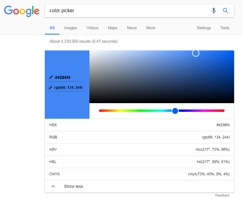
Task: Open the More search categories dropdown
Action: click(x=150, y=28)
